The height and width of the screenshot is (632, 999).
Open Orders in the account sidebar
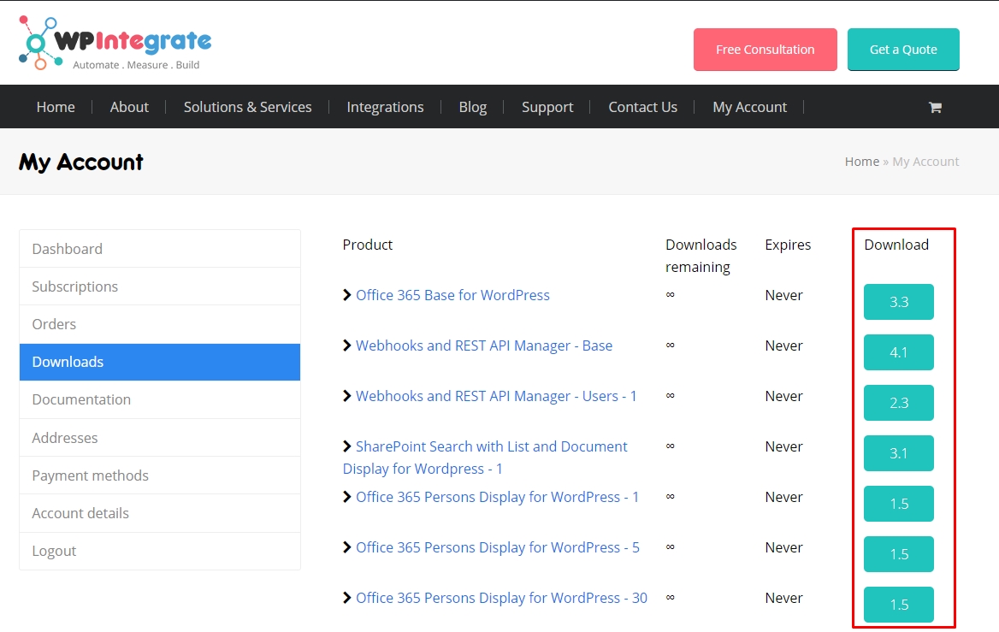click(160, 324)
